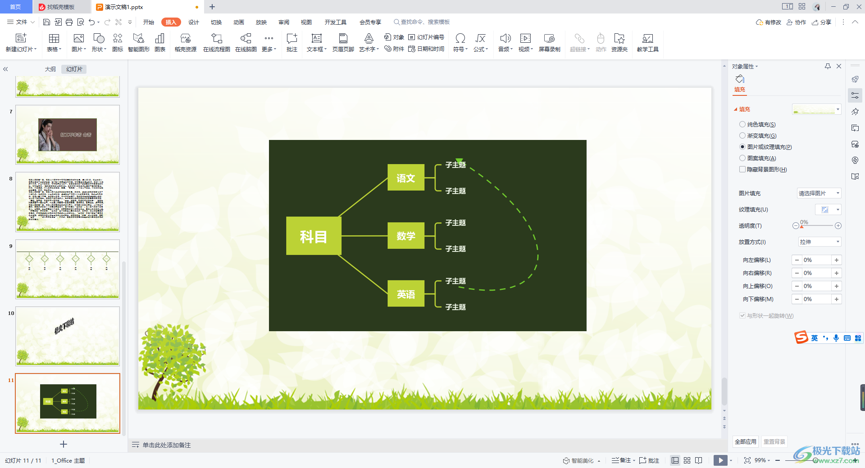Open 稻壳资源 resources
Screen dimensions: 865x468
pyautogui.click(x=185, y=43)
